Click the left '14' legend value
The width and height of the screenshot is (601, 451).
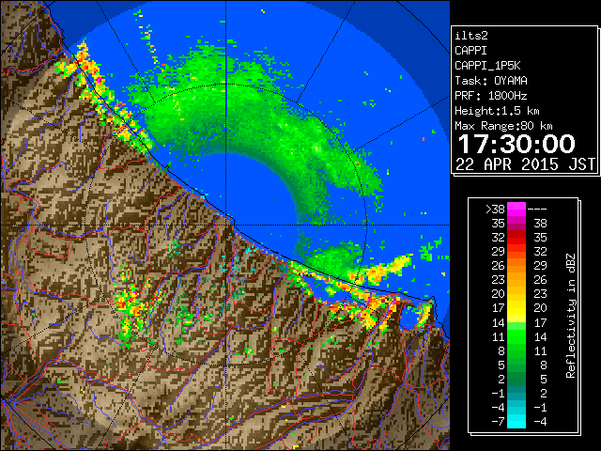click(x=499, y=322)
